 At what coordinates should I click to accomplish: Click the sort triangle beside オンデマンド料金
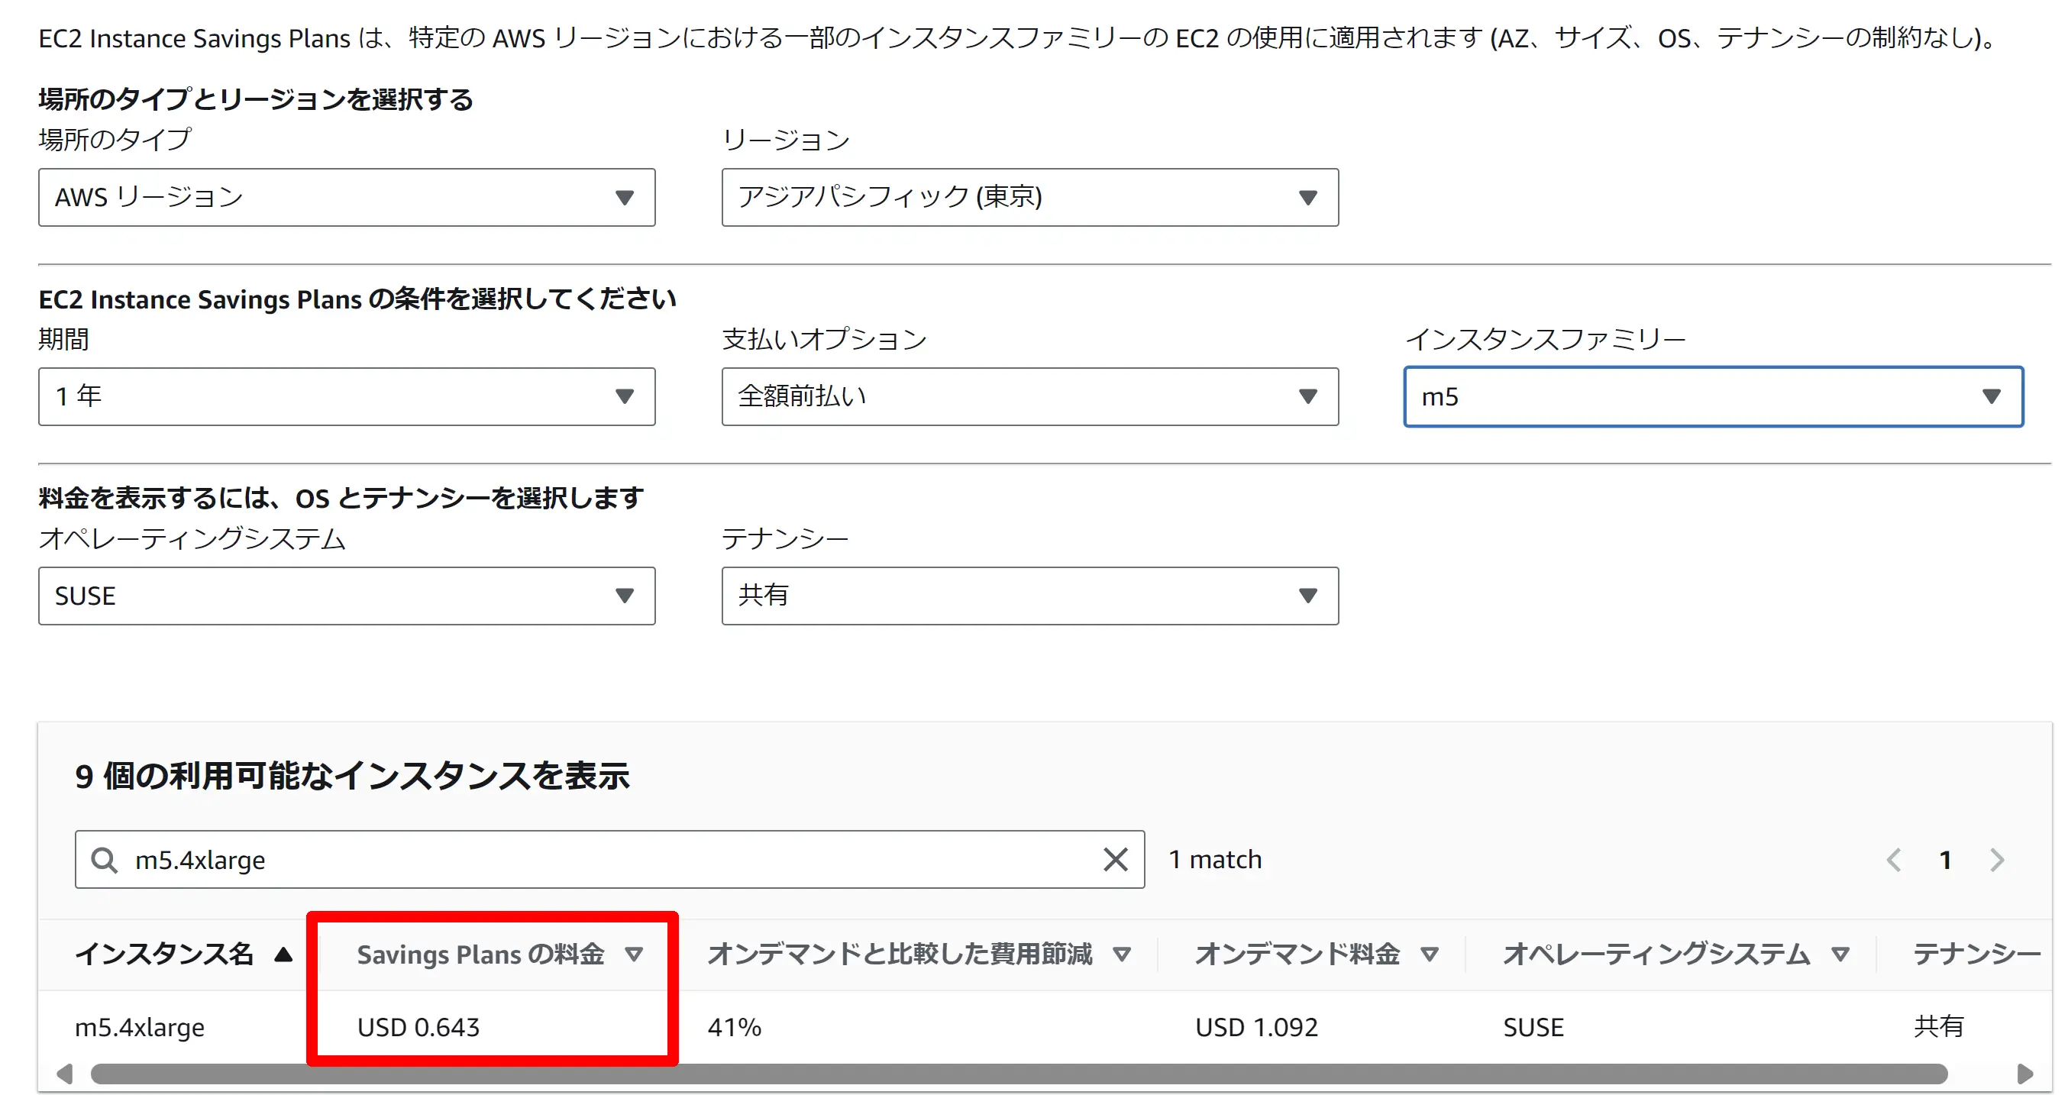(x=1429, y=954)
